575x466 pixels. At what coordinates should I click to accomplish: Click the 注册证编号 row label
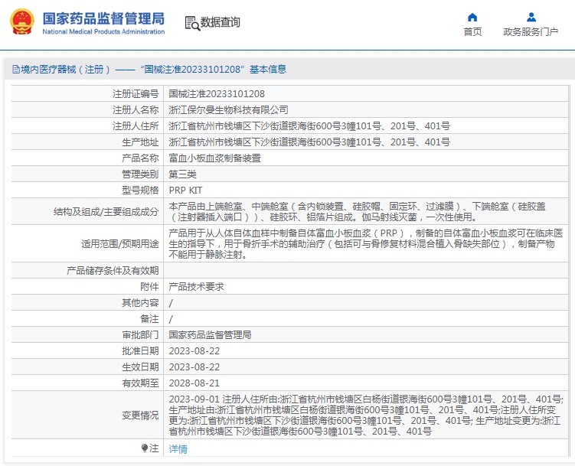pos(136,94)
